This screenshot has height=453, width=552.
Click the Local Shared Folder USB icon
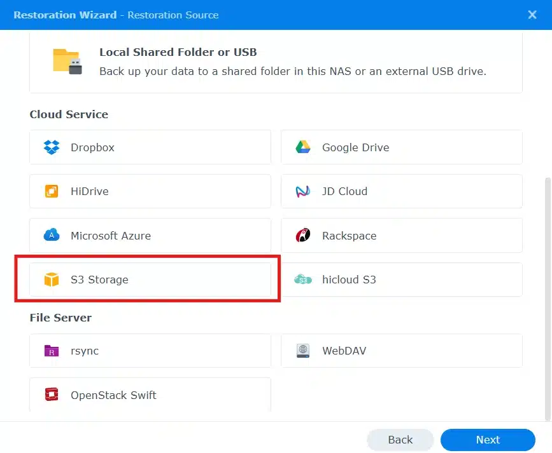tap(67, 62)
